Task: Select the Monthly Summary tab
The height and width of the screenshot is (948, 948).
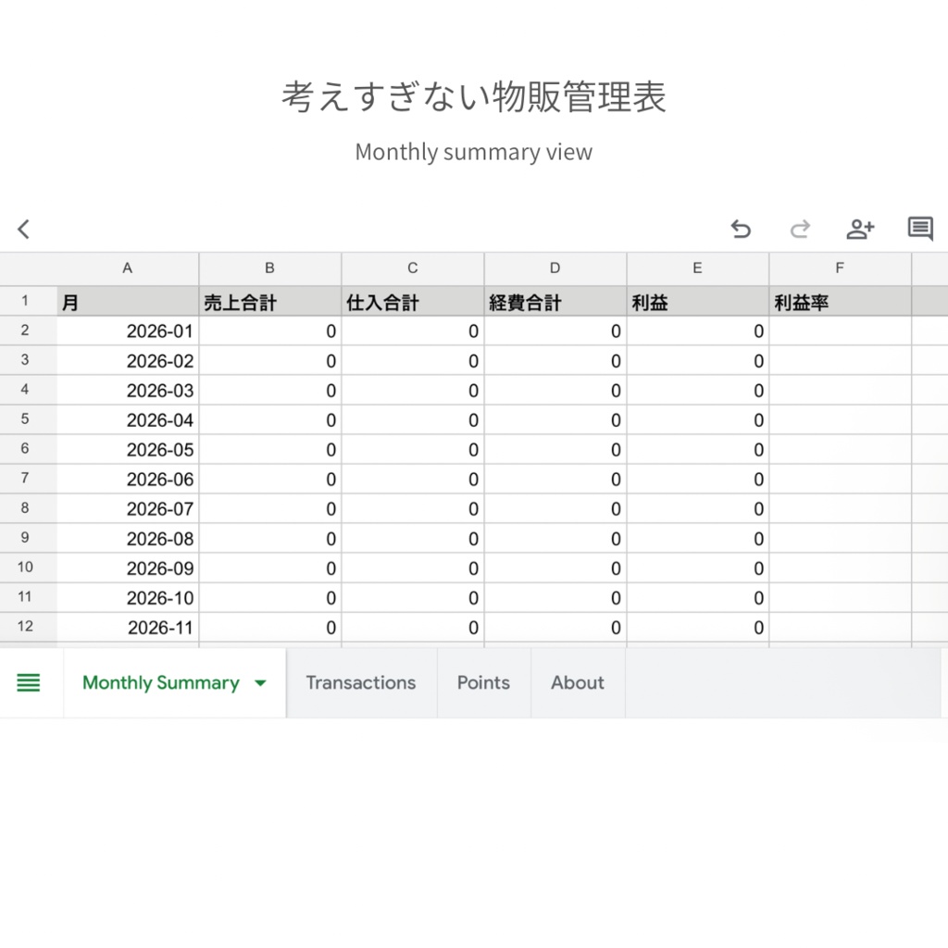Action: 160,682
